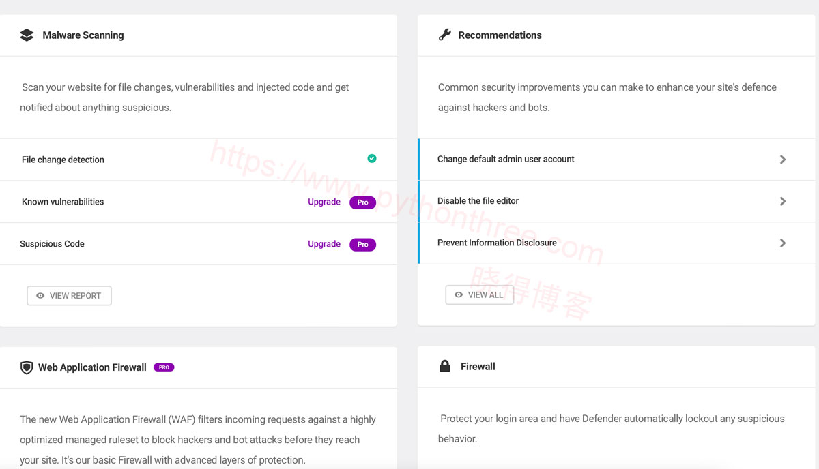Expand Disable the file editor chevron
This screenshot has height=469, width=819.
tap(783, 201)
